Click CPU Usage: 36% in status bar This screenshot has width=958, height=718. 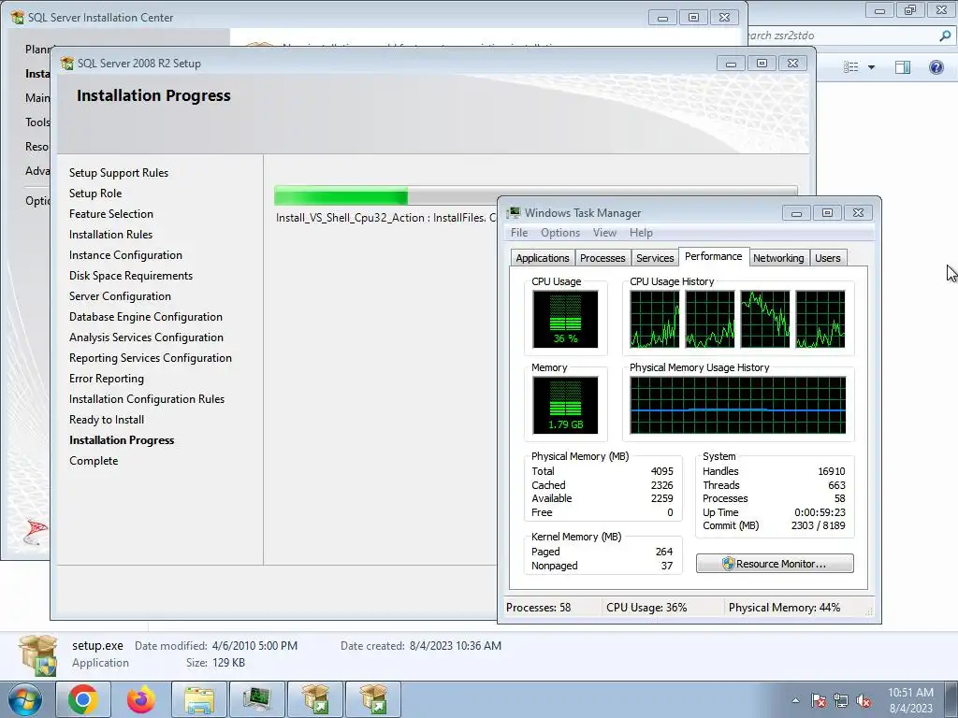pos(646,608)
